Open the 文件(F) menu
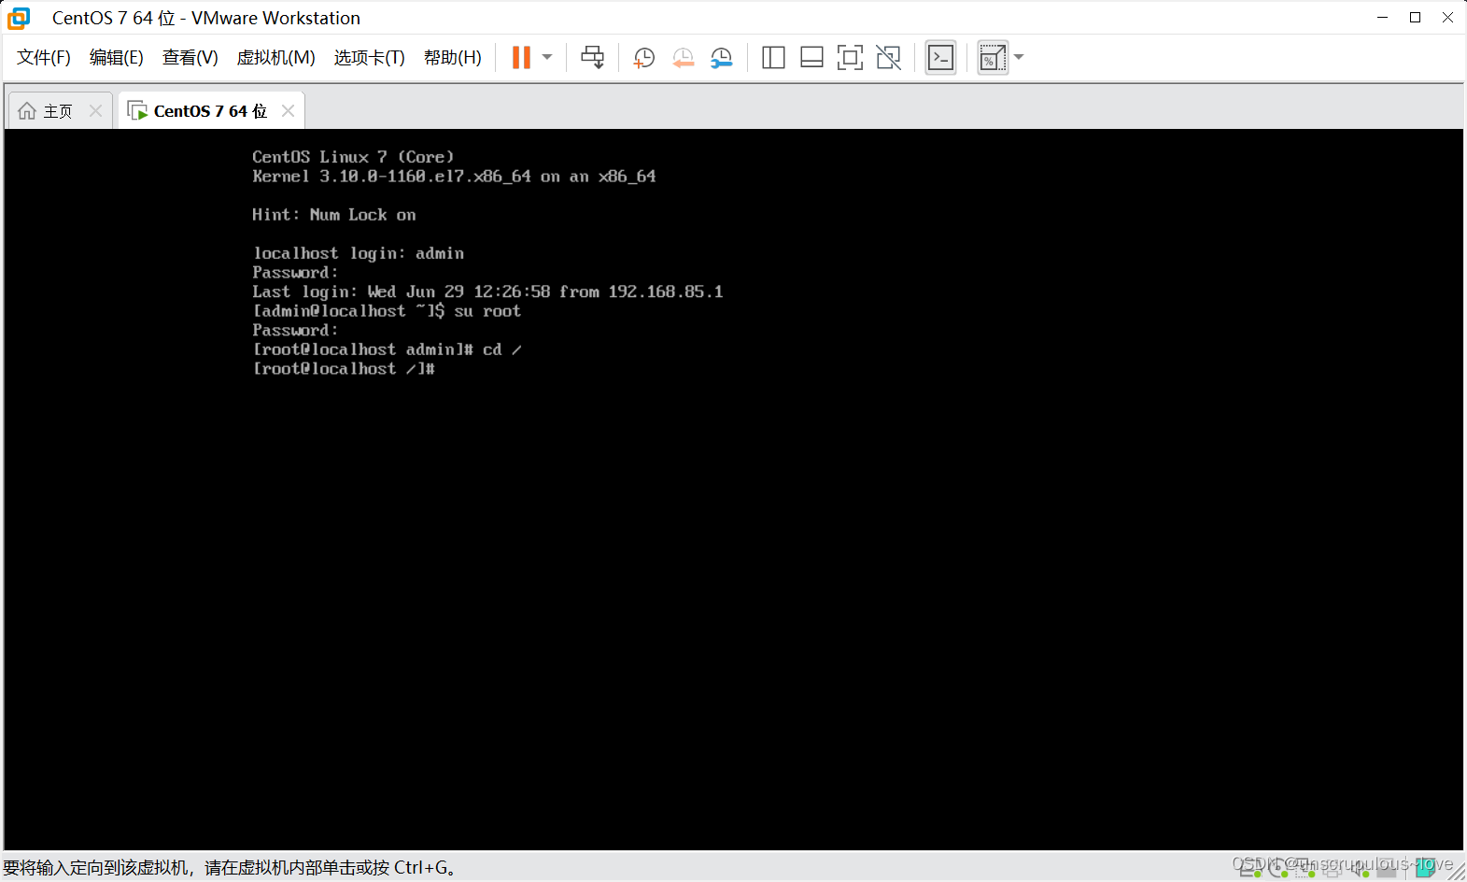The image size is (1467, 882). click(44, 58)
